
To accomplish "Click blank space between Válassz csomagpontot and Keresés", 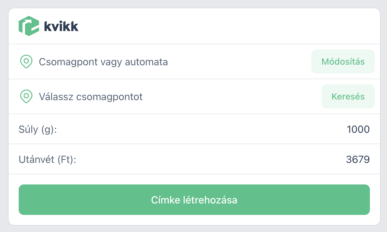I will point(231,97).
